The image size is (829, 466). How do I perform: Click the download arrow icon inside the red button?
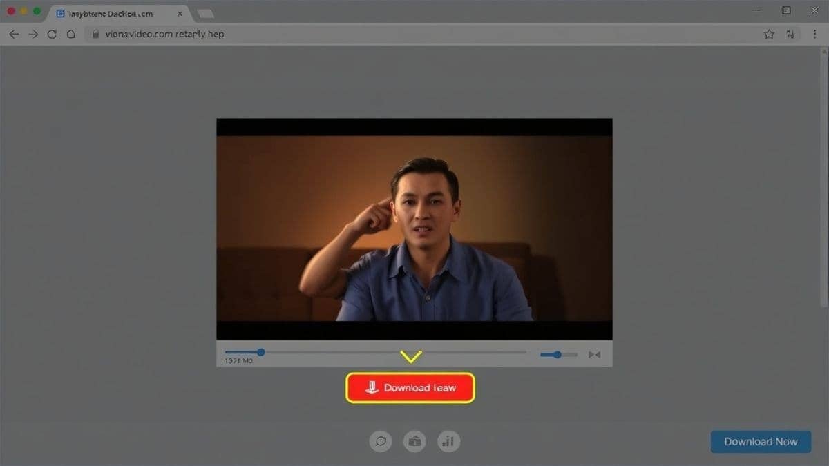(372, 387)
